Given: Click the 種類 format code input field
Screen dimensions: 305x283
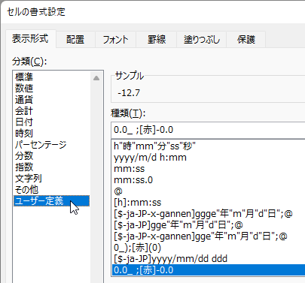Looking at the screenshot, I should coord(209,130).
